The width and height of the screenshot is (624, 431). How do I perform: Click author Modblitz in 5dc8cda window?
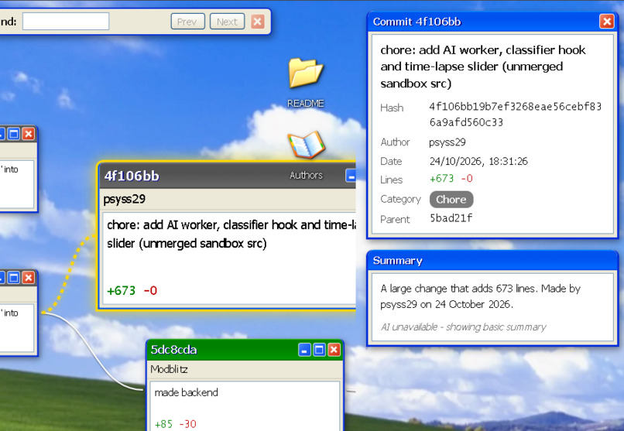pos(169,369)
